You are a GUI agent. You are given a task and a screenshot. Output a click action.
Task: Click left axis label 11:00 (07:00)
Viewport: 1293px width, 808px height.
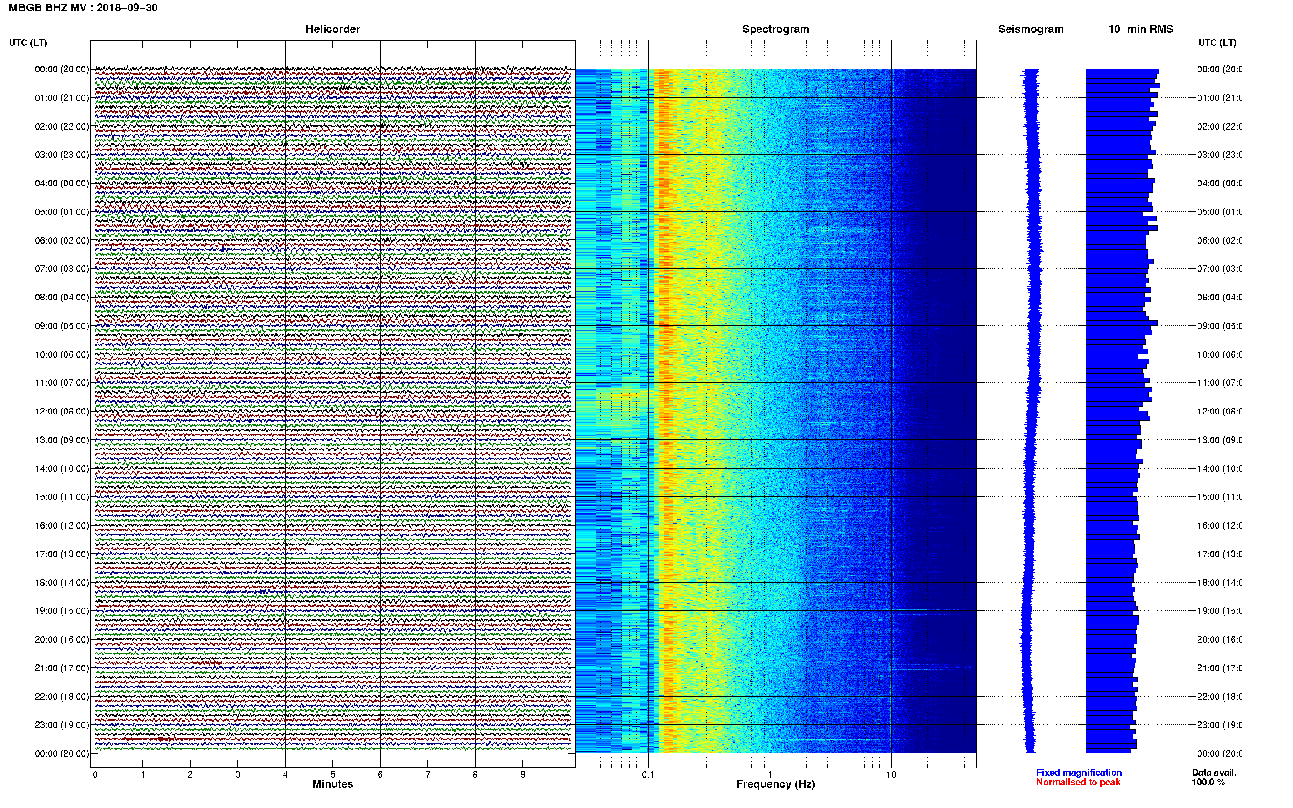coord(62,383)
